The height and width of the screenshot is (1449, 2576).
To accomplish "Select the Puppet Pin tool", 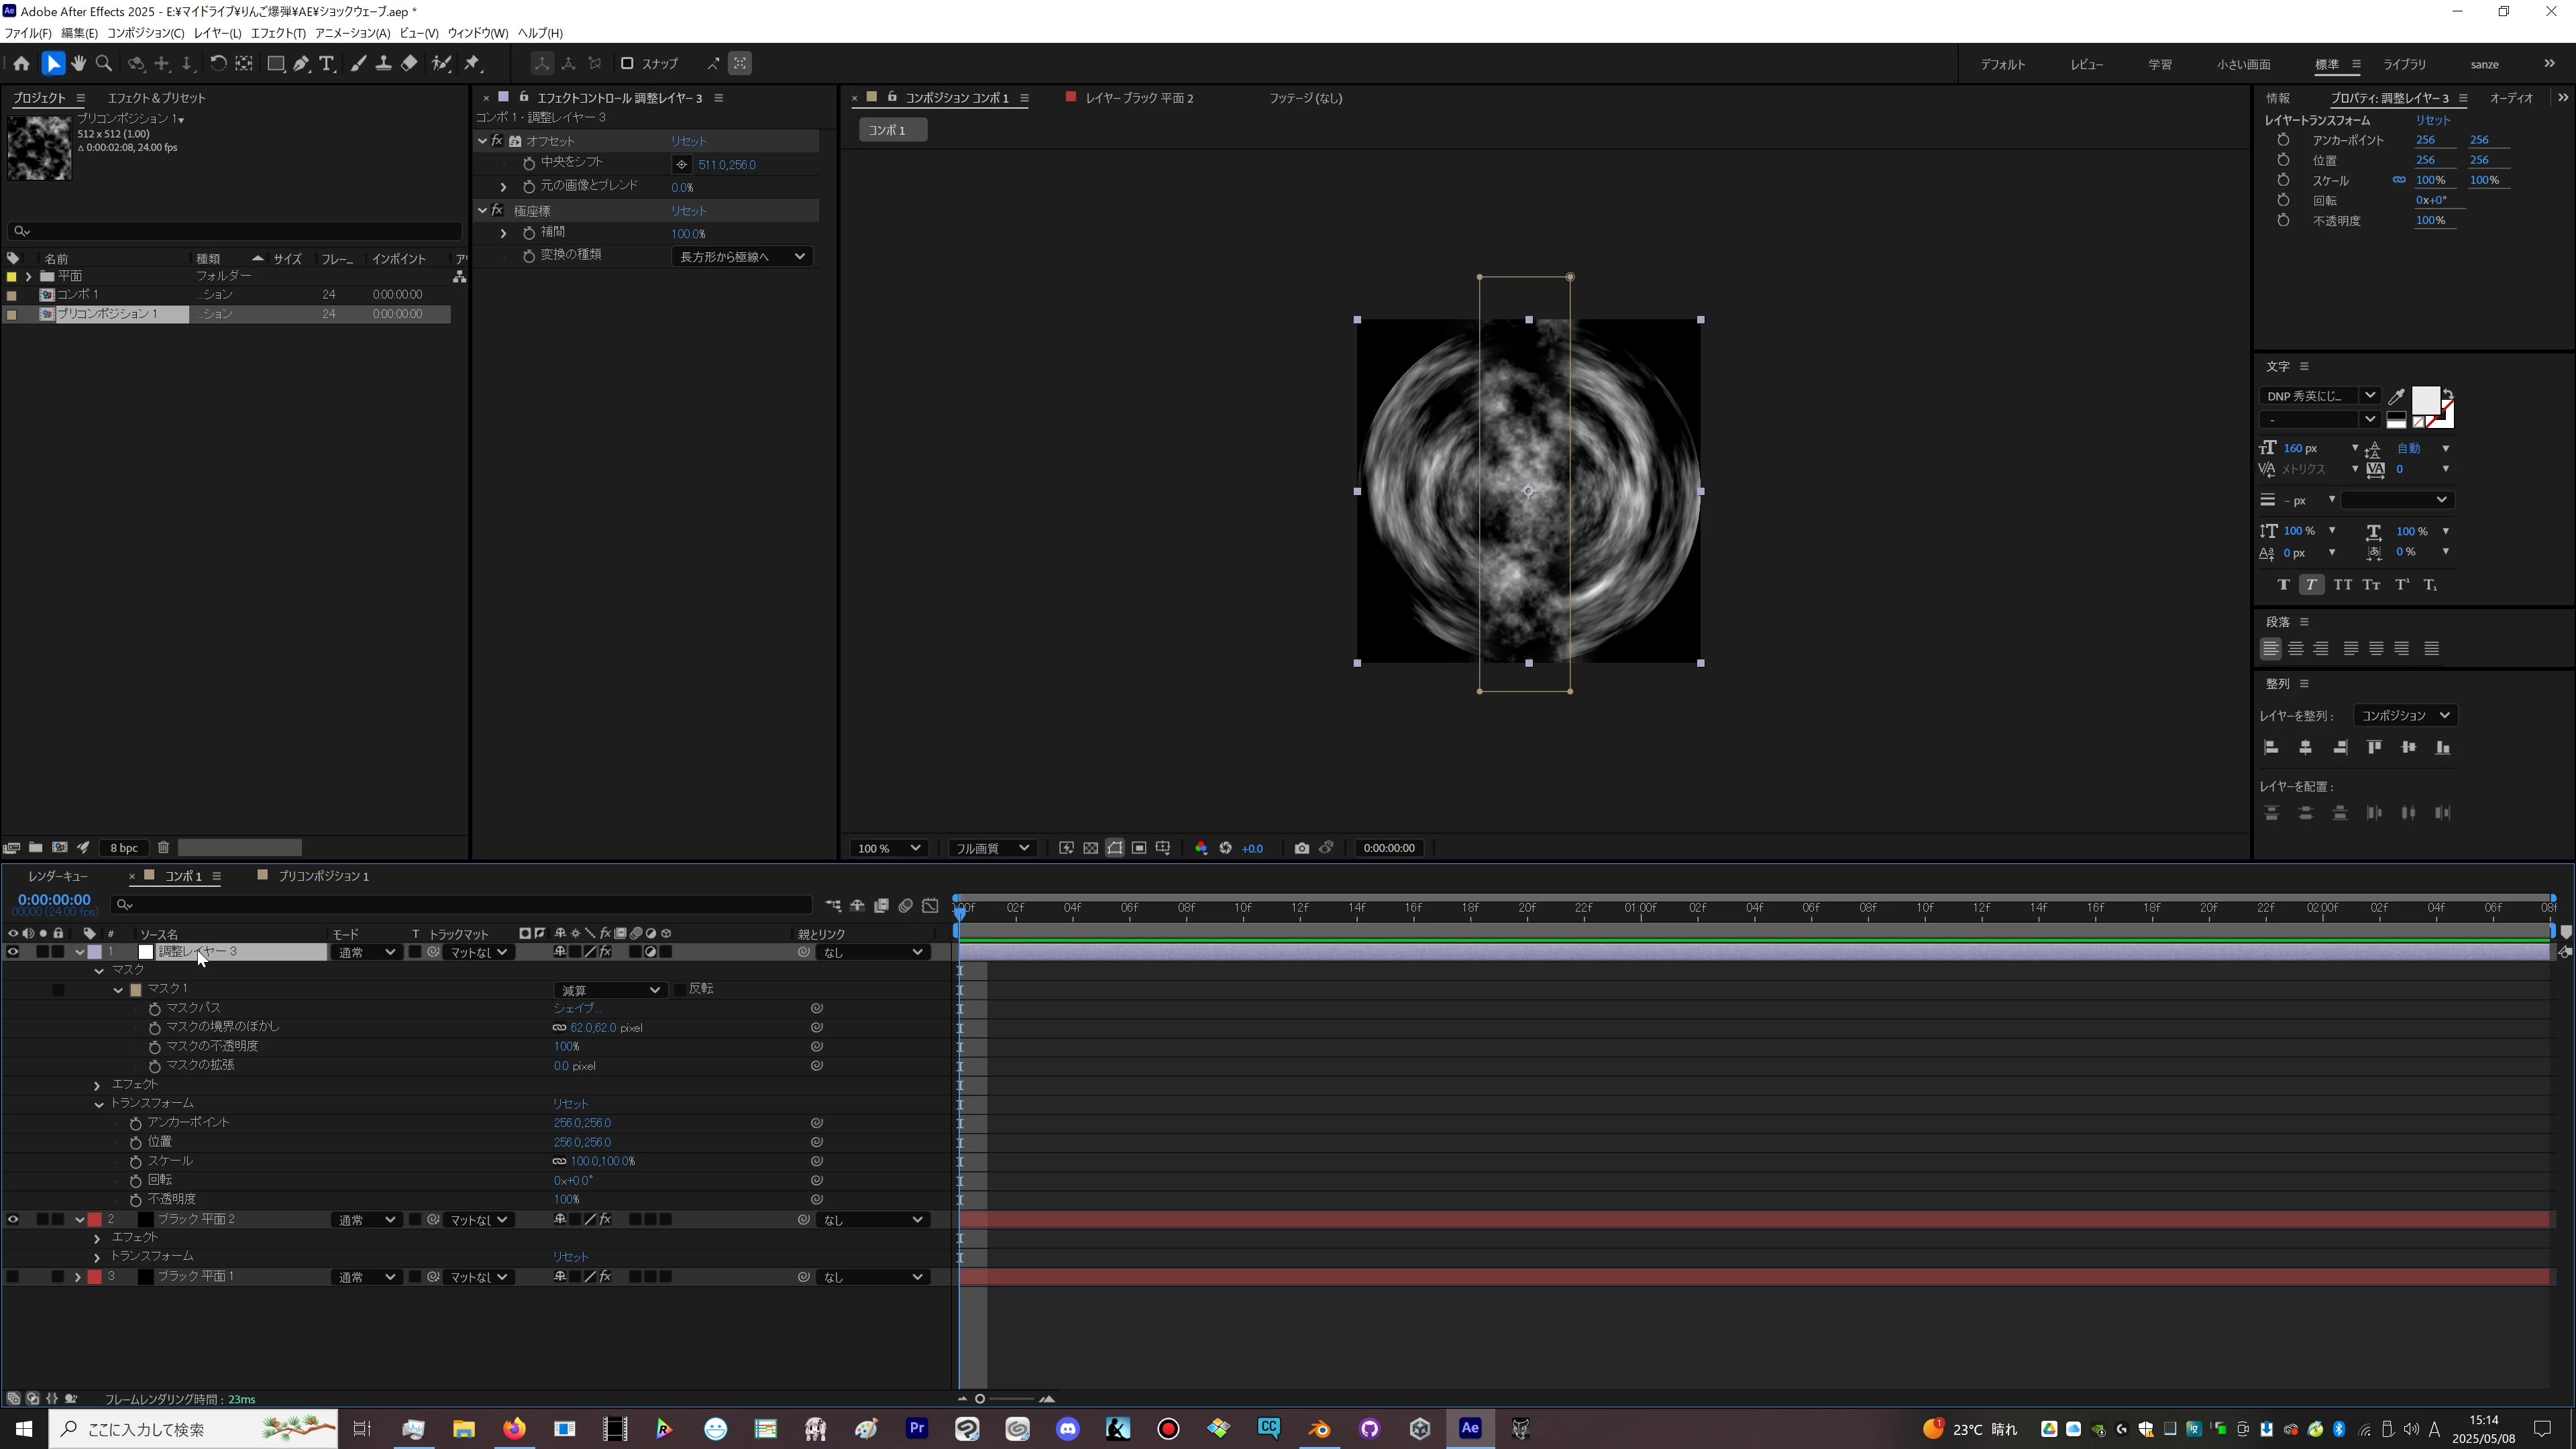I will (472, 63).
